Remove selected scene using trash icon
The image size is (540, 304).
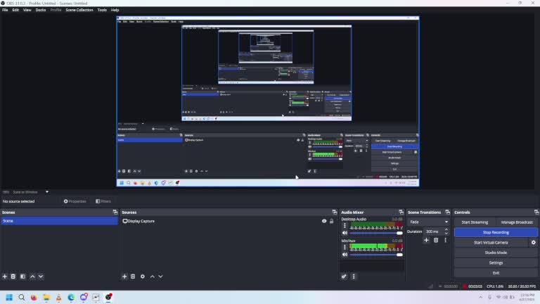[13, 277]
